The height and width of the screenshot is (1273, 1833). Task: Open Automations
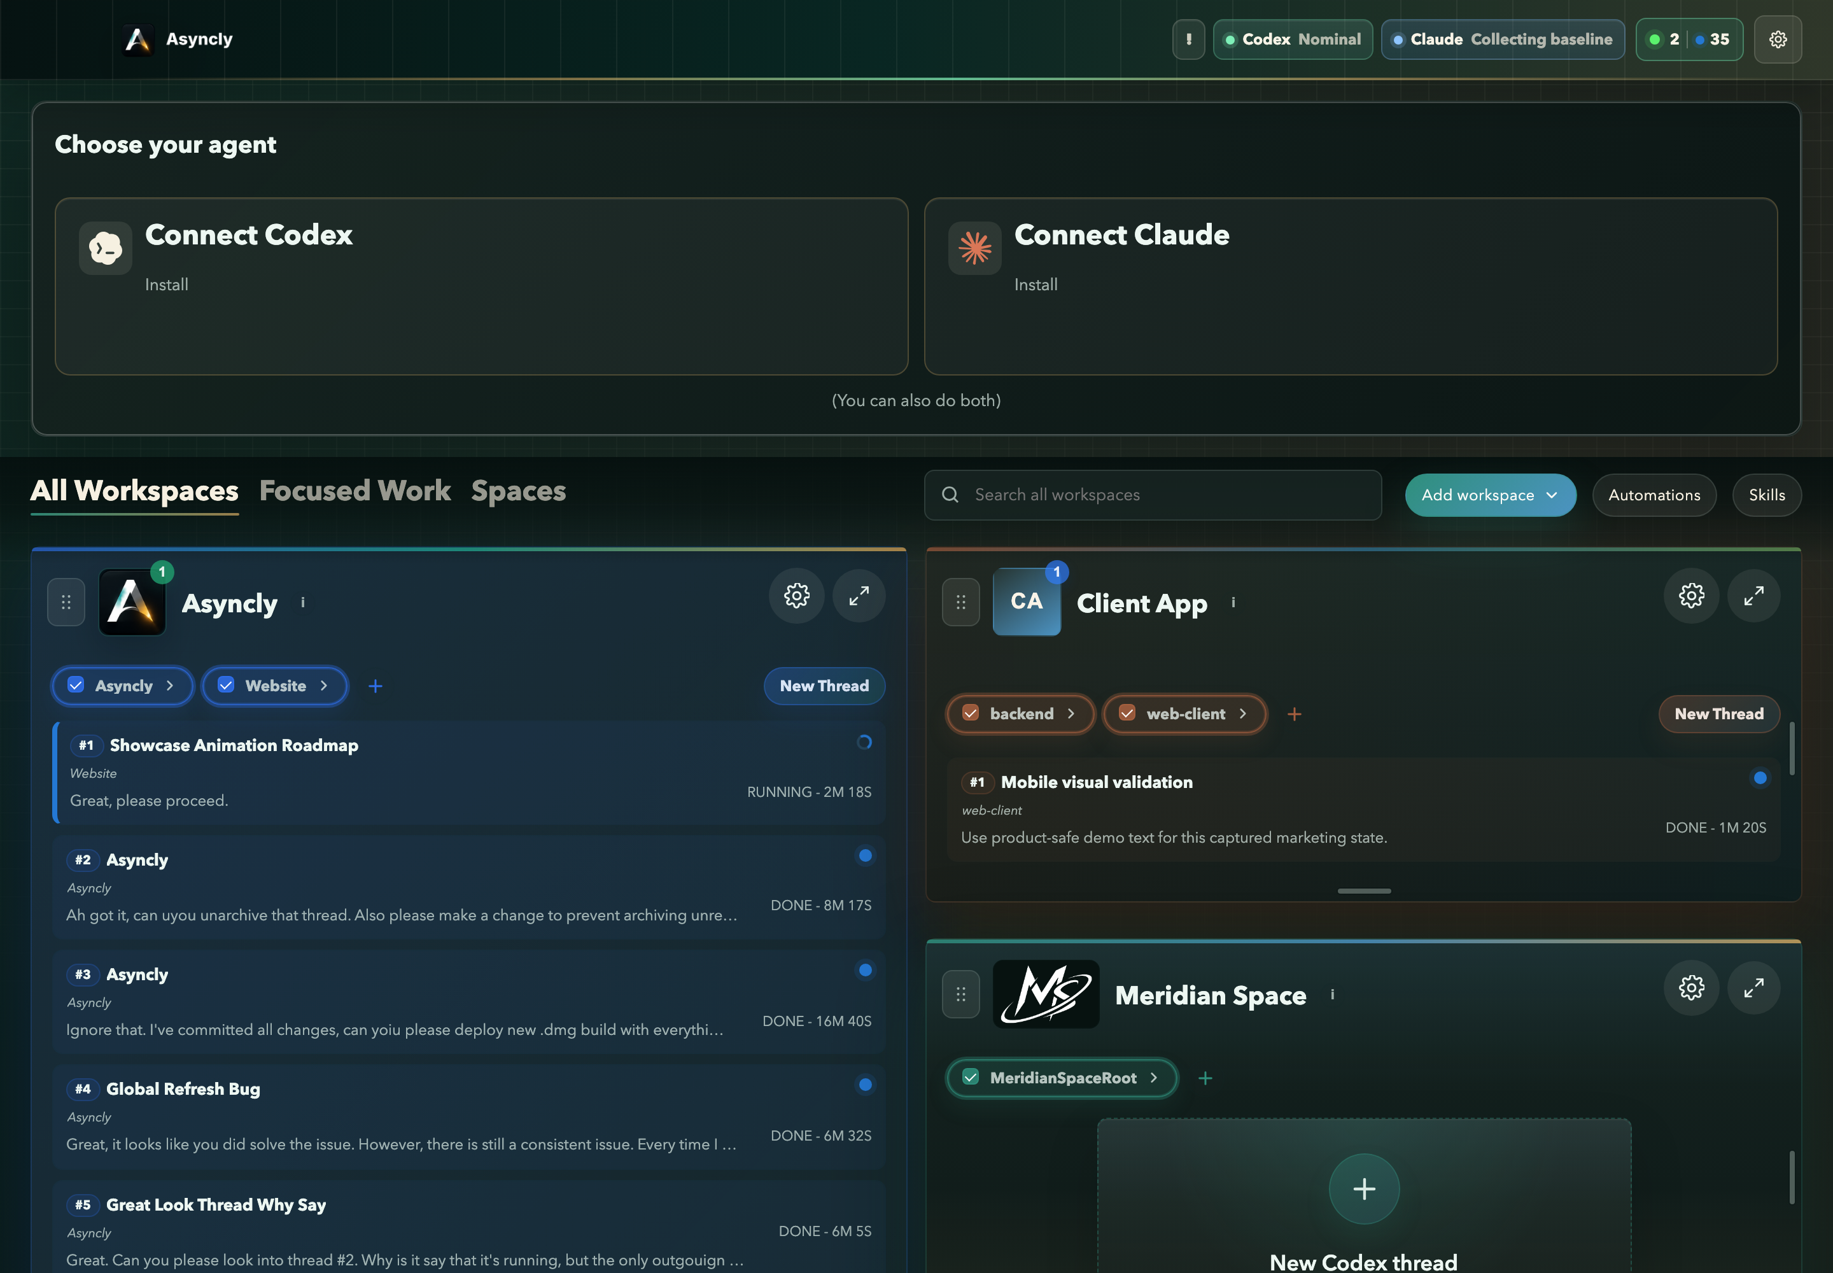1654,495
